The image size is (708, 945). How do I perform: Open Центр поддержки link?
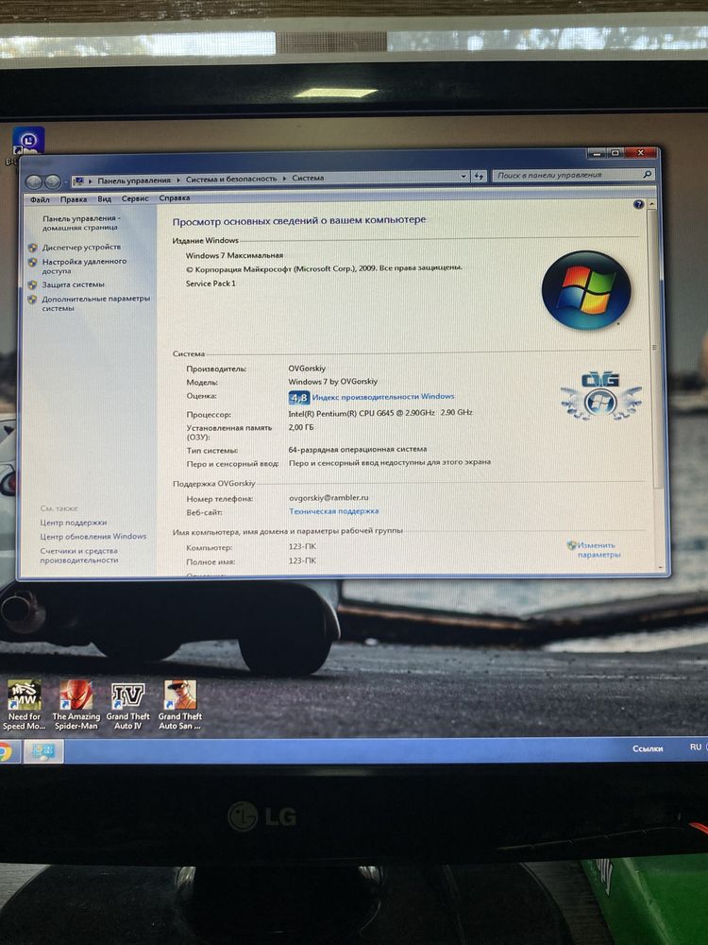pyautogui.click(x=74, y=523)
